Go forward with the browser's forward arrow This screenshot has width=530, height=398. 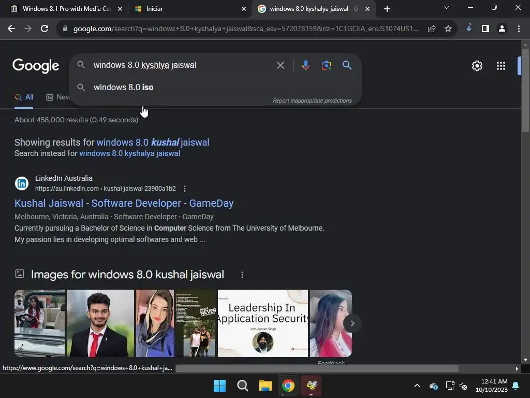coord(28,29)
